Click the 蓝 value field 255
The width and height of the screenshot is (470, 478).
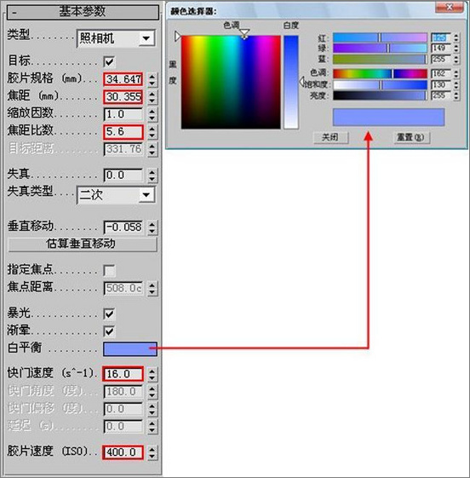pyautogui.click(x=440, y=59)
